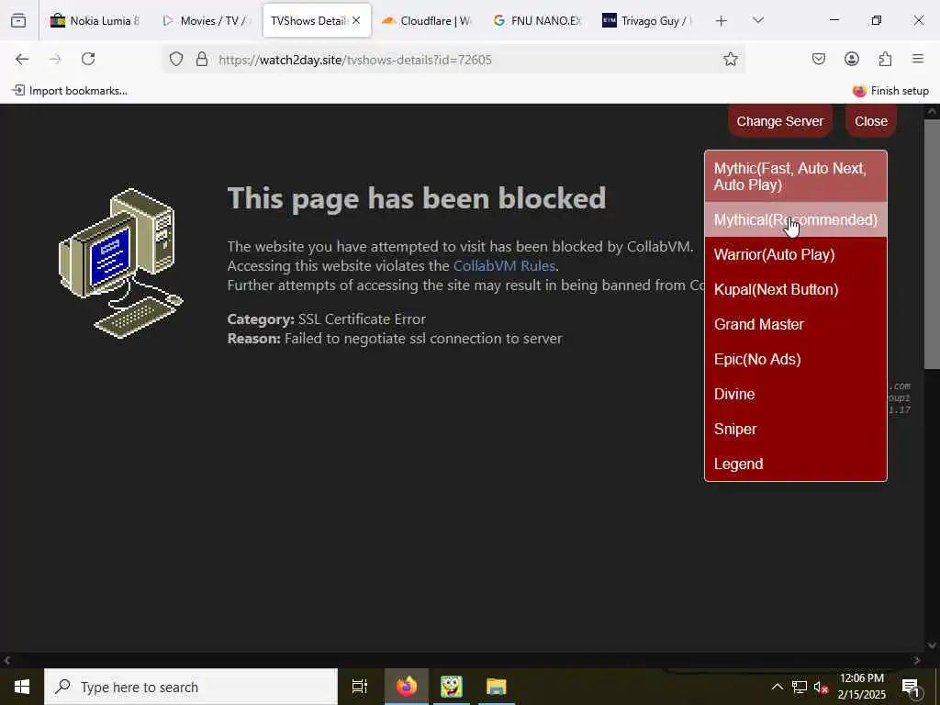
Task: Click the Firefox taskbar icon
Action: click(x=406, y=687)
